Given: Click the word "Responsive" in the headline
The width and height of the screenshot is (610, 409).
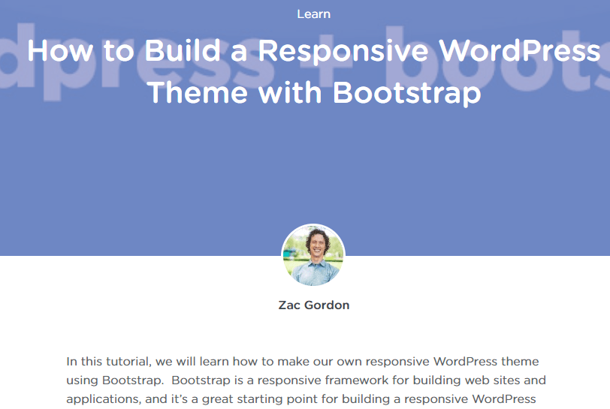Looking at the screenshot, I should pos(345,51).
